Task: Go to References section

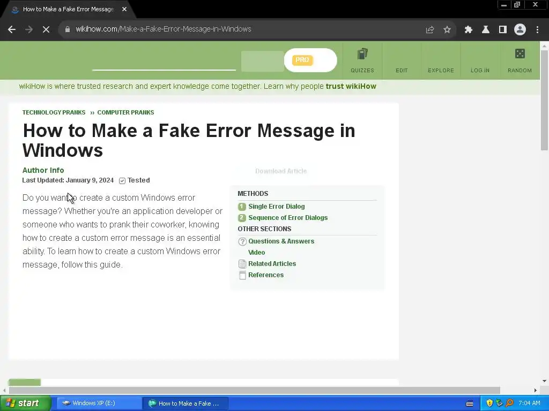Action: tap(266, 275)
